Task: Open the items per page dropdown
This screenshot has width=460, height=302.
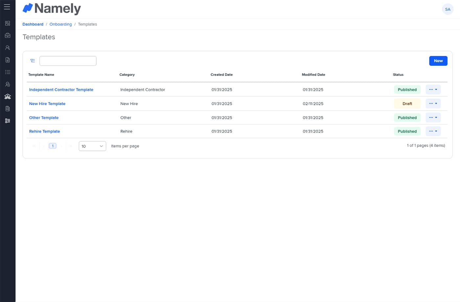Action: pos(92,146)
